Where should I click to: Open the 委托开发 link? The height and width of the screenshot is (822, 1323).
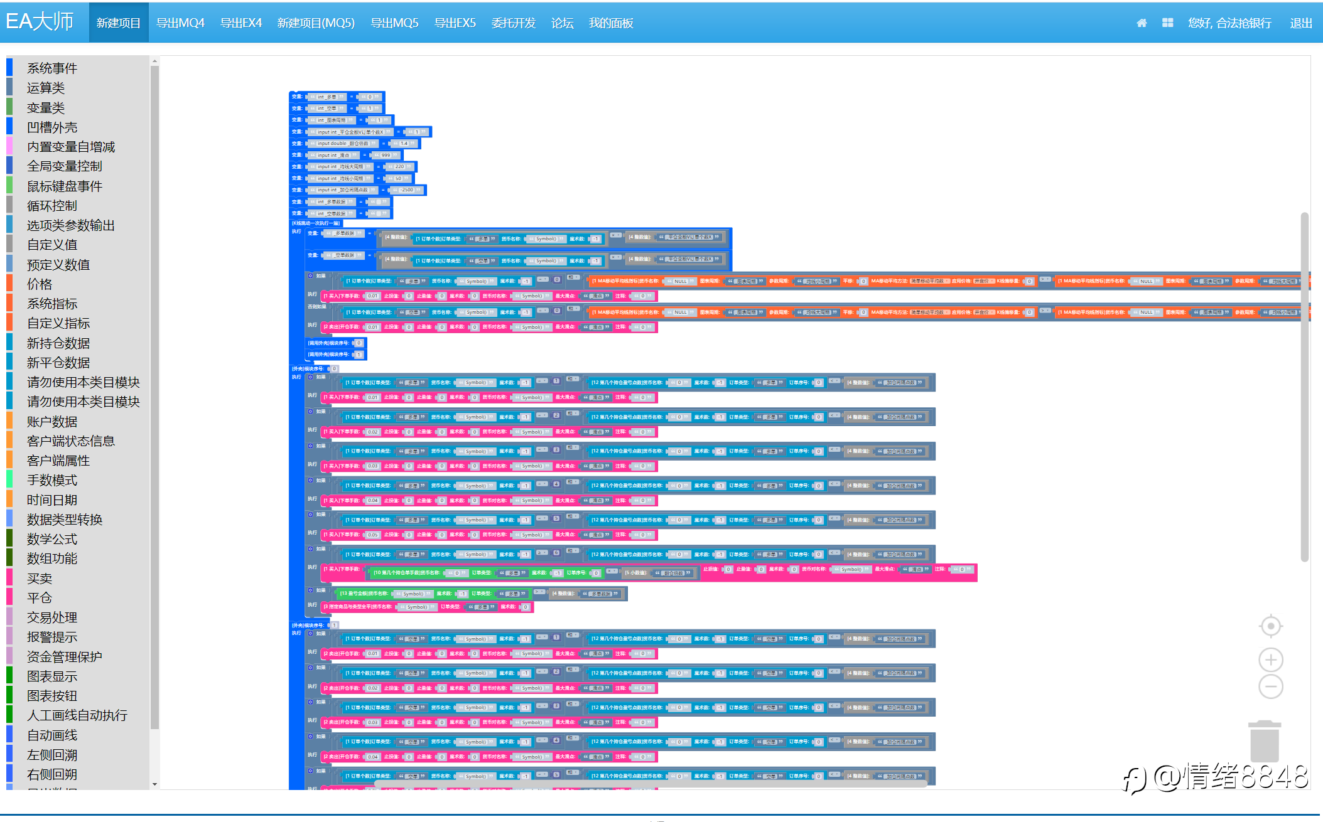pos(514,23)
